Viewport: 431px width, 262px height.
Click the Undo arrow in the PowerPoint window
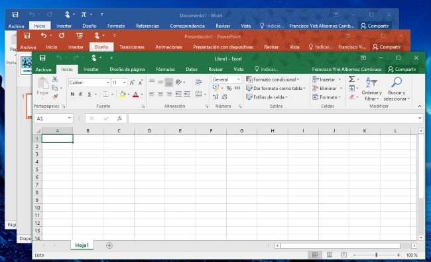tap(43, 35)
